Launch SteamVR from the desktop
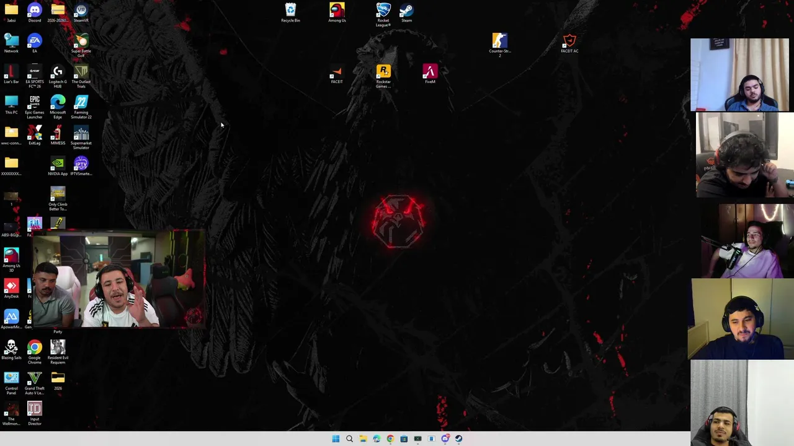The image size is (794, 446). pos(81,12)
